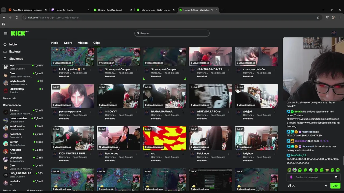Screen dimensions: 344x193
Task: Click ProfCalito_23 username in chat
Action: (x=298, y=155)
